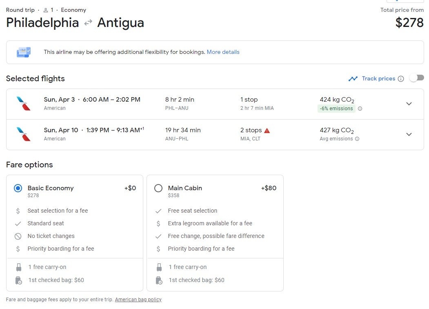Screen dimensions: 429x309
Task: Select the Basic Economy radio button
Action: pos(18,188)
